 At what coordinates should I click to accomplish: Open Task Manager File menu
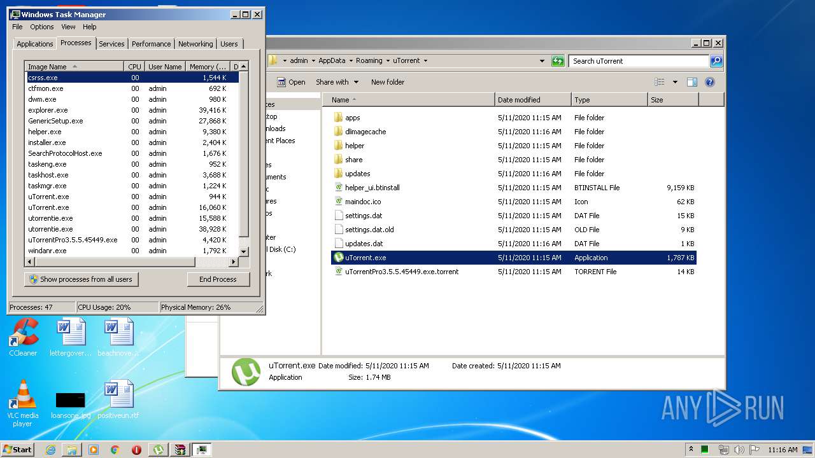(17, 27)
